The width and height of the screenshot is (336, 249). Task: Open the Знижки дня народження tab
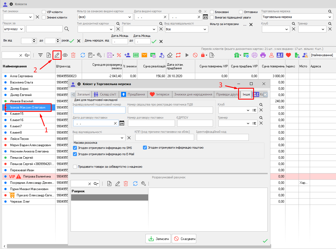click(x=193, y=94)
